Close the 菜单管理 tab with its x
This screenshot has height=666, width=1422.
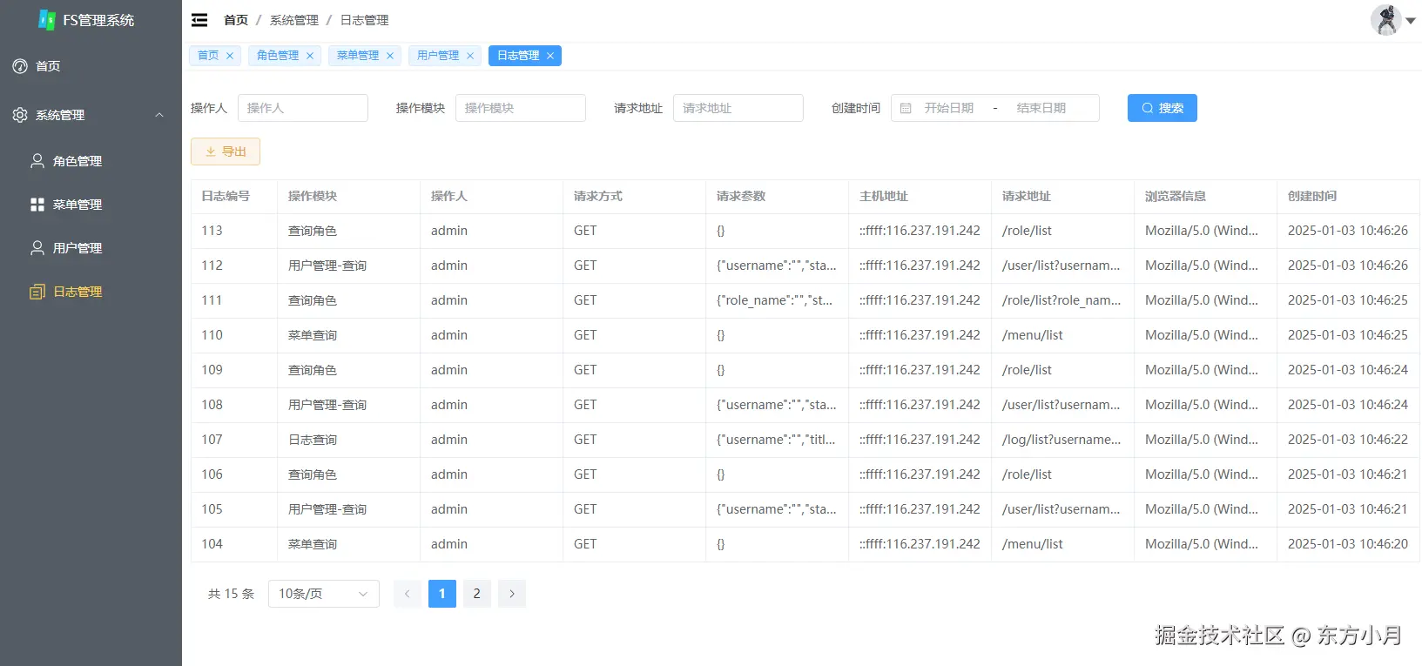click(x=390, y=56)
